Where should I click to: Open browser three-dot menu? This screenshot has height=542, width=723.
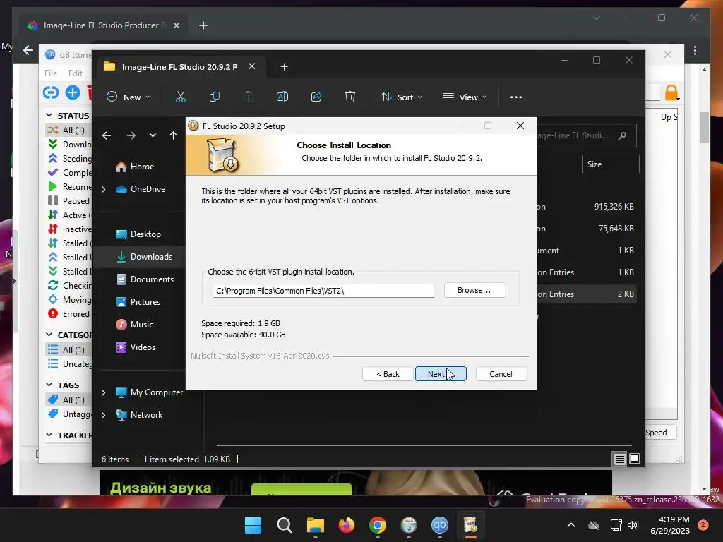point(695,50)
